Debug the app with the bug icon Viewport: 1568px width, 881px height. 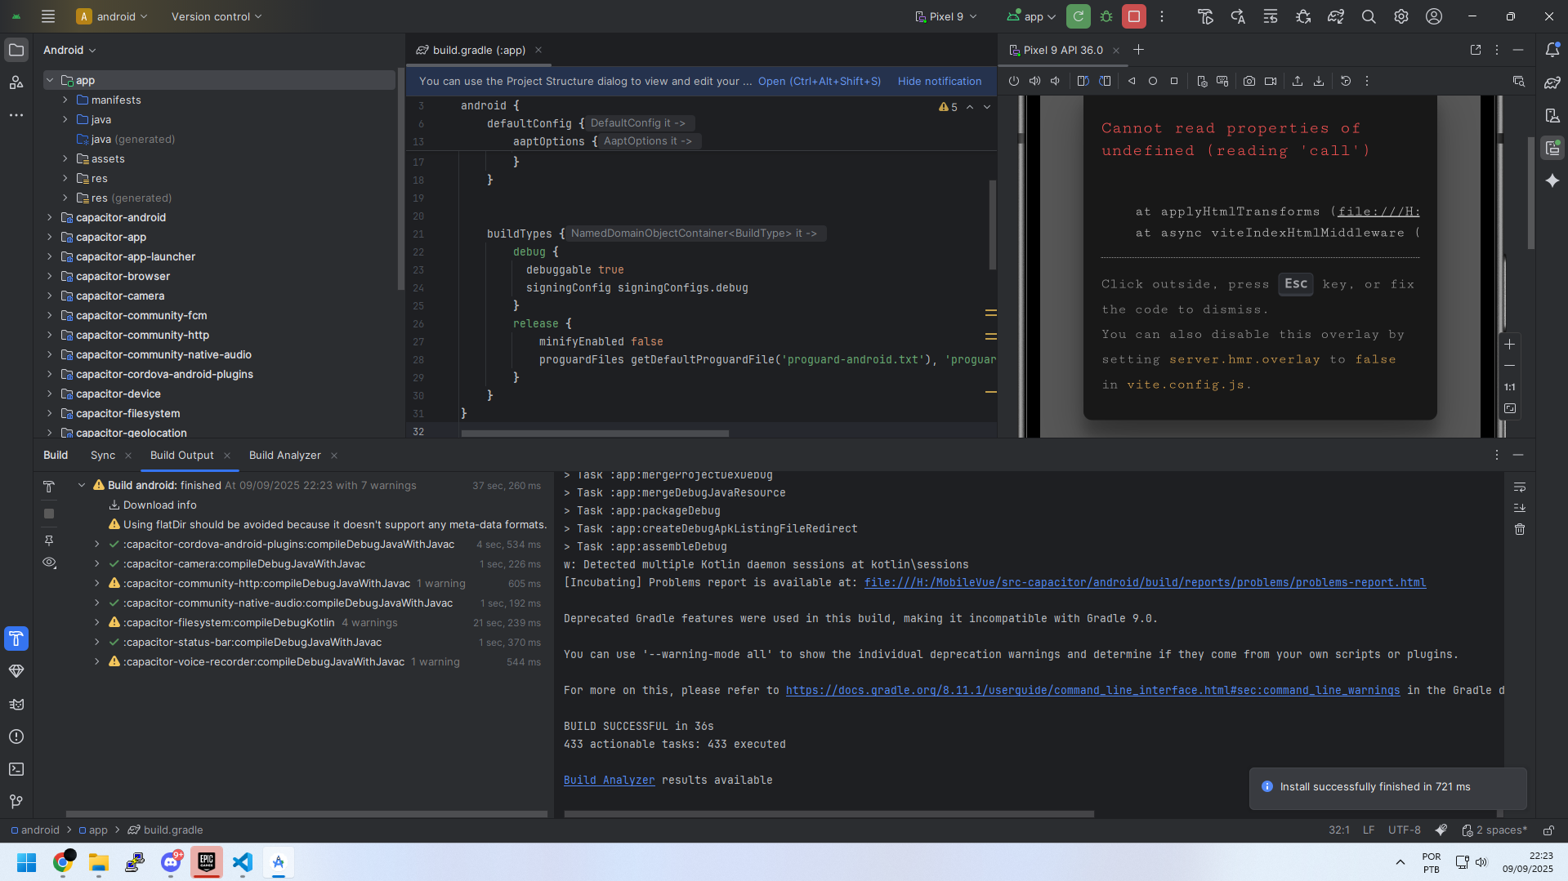(1106, 16)
